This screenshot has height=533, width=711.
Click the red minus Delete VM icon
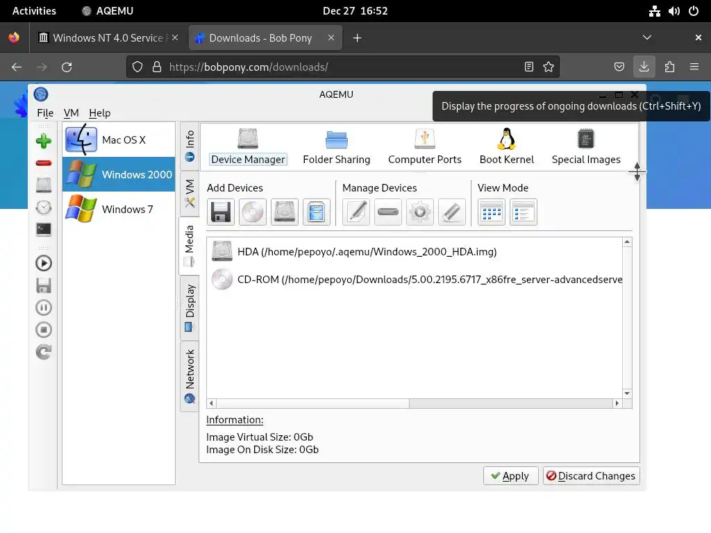(44, 163)
